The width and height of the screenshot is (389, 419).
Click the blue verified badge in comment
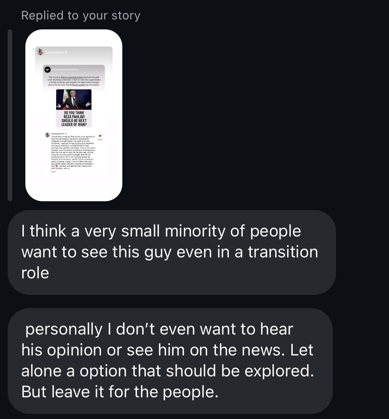click(63, 134)
